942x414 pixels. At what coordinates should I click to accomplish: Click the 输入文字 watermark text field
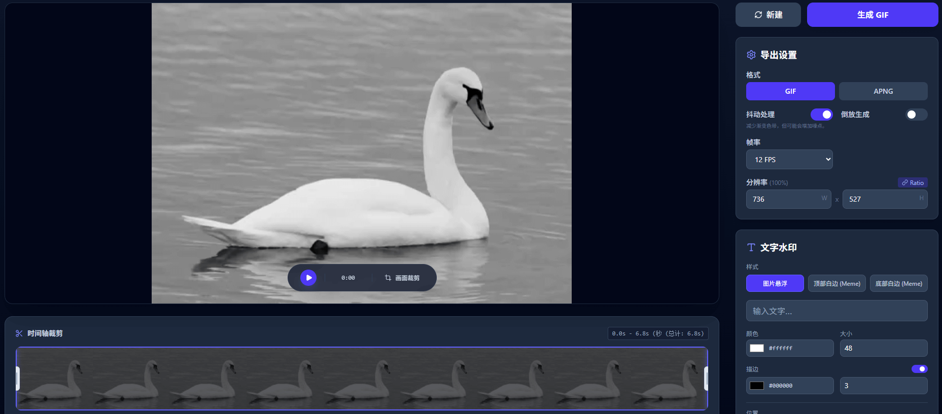(837, 311)
